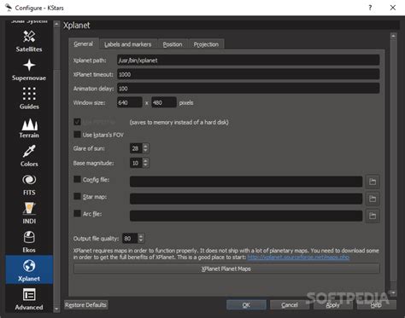Image resolution: width=405 pixels, height=318 pixels.
Task: Click sidebar scrollbar down arrow
Action: point(56,309)
